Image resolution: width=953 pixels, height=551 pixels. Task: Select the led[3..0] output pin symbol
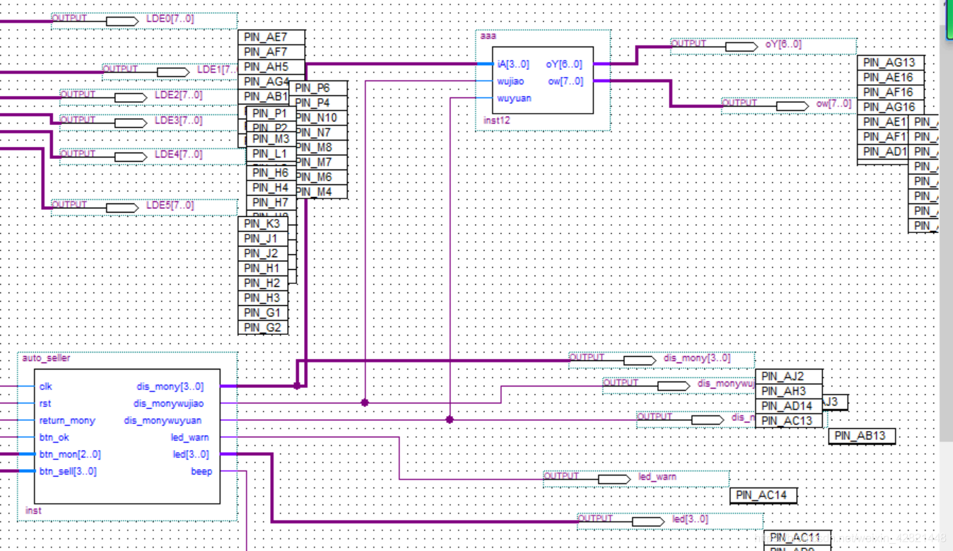(x=648, y=521)
